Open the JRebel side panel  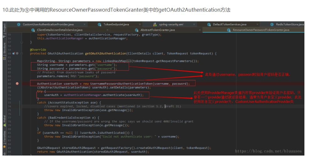click(x=4, y=121)
